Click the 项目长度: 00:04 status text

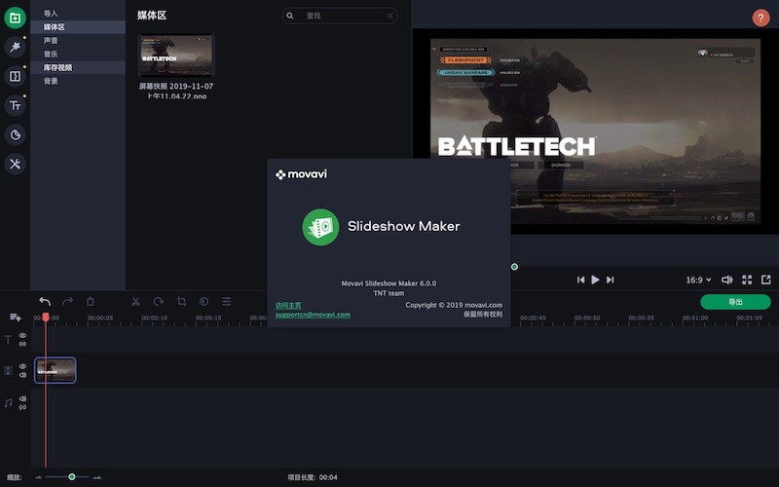pos(313,477)
